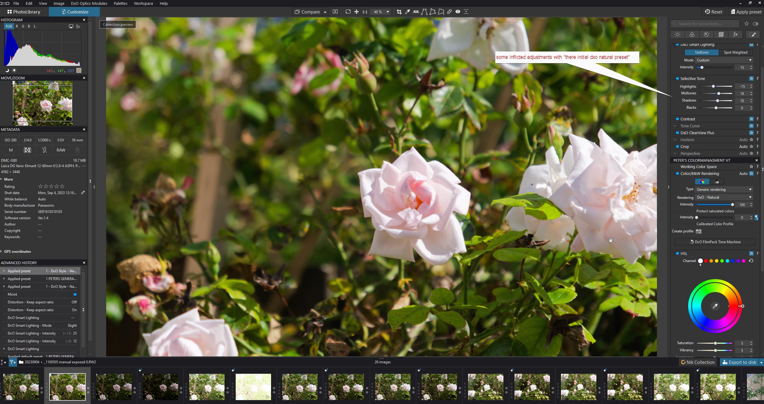Open the filmstrip filter funnel icon
This screenshot has width=764, height=404.
[x=13, y=362]
